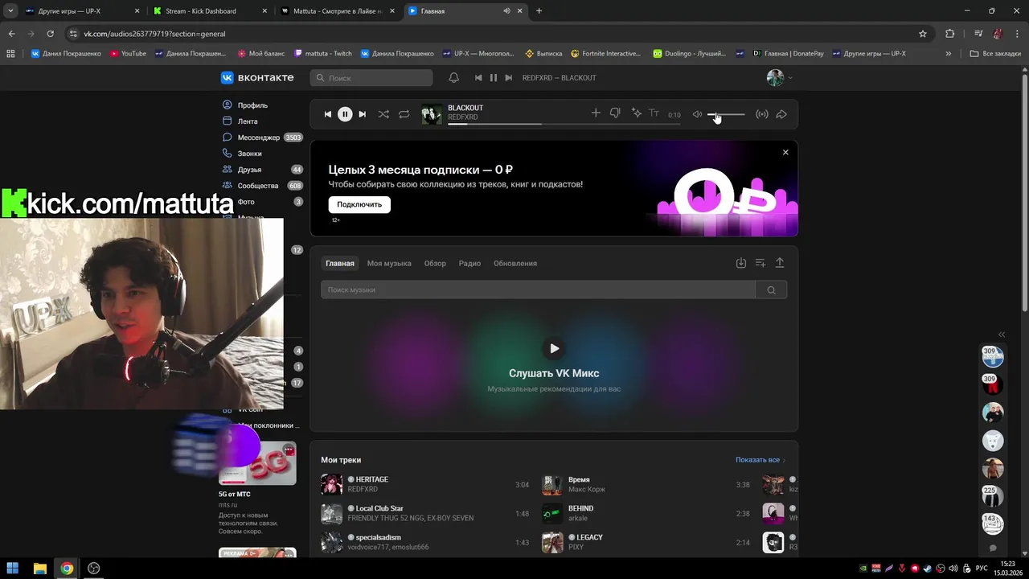
Task: Click the music search magnifier button
Action: [771, 289]
